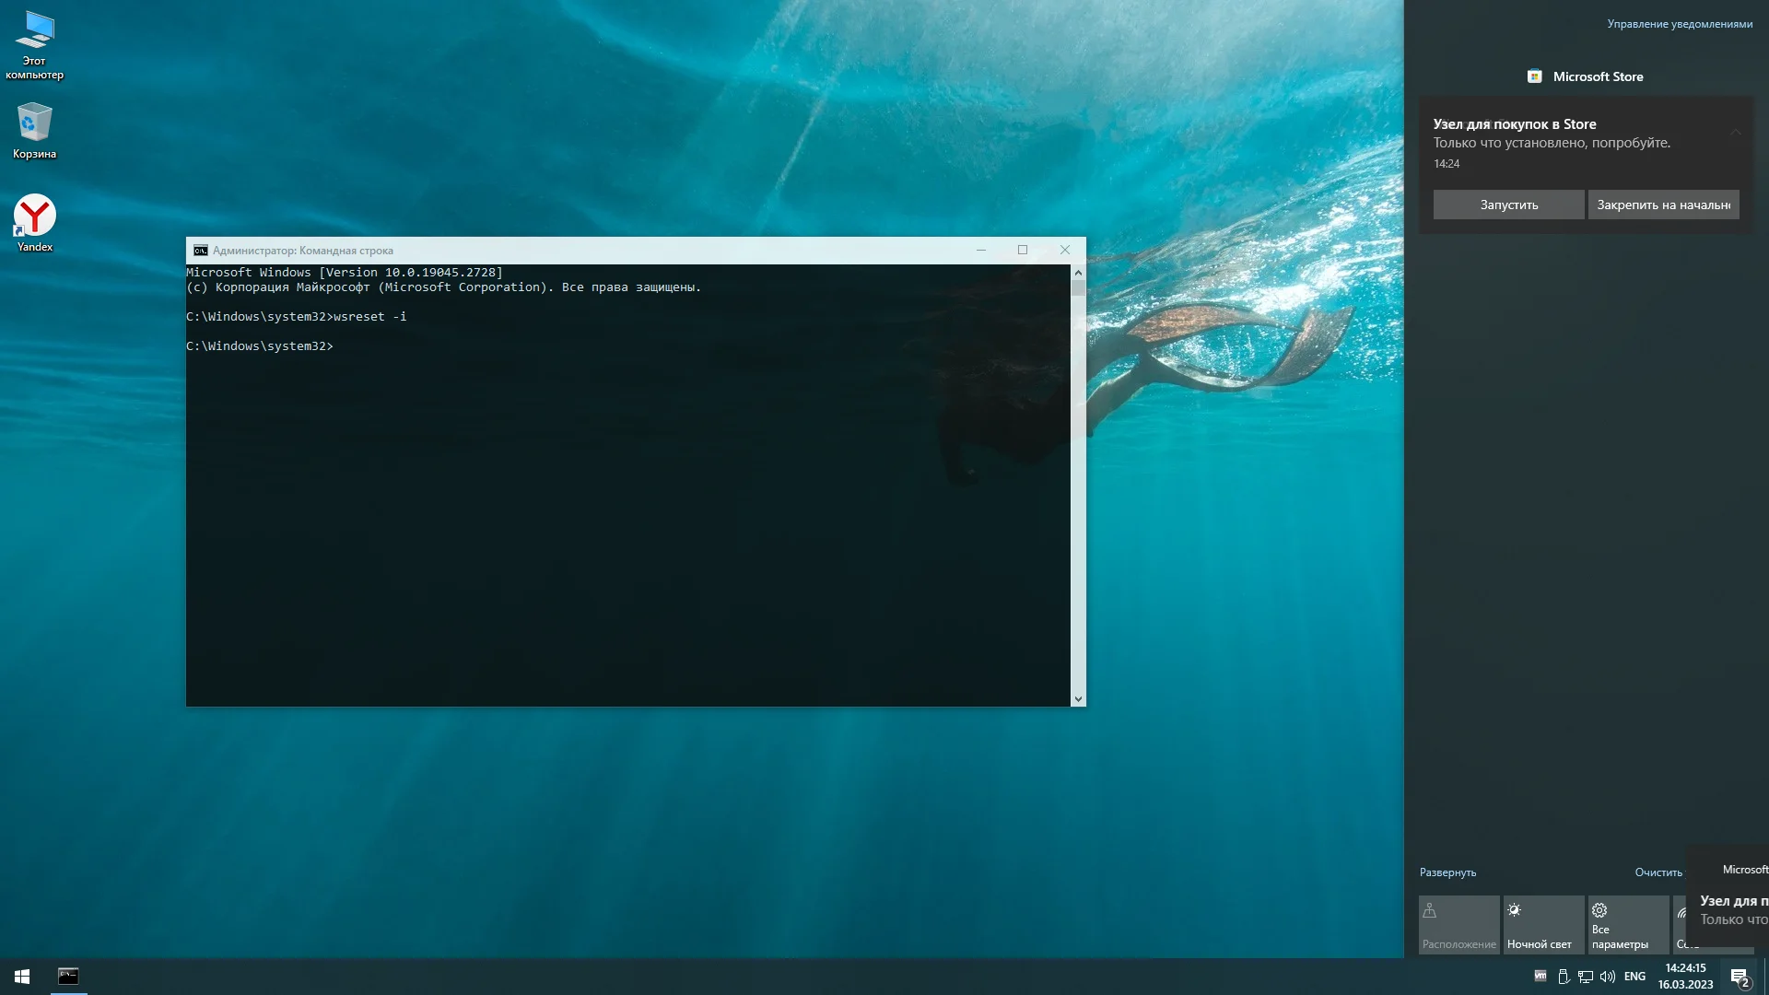The height and width of the screenshot is (995, 1769).
Task: Open the volume speaker tray icon
Action: point(1608,977)
